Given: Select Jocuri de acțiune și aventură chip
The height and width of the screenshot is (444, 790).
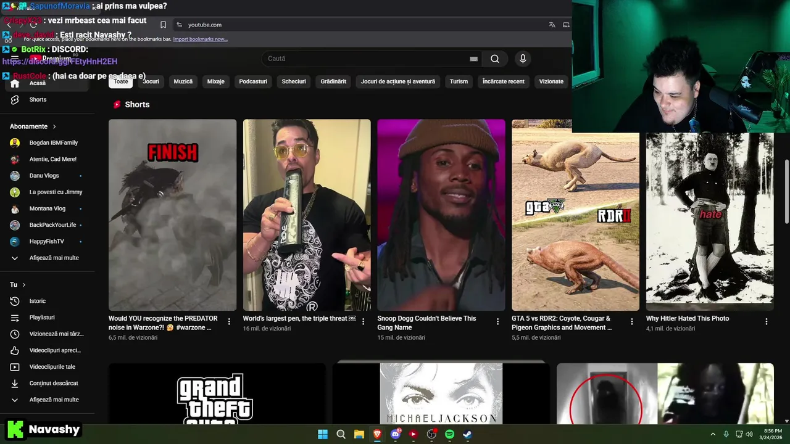Looking at the screenshot, I should [398, 81].
